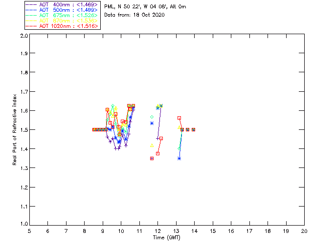Click the 'Real Part of Refractive Index' axis label
Image resolution: width=313 pixels, height=250 pixels.
[14, 129]
